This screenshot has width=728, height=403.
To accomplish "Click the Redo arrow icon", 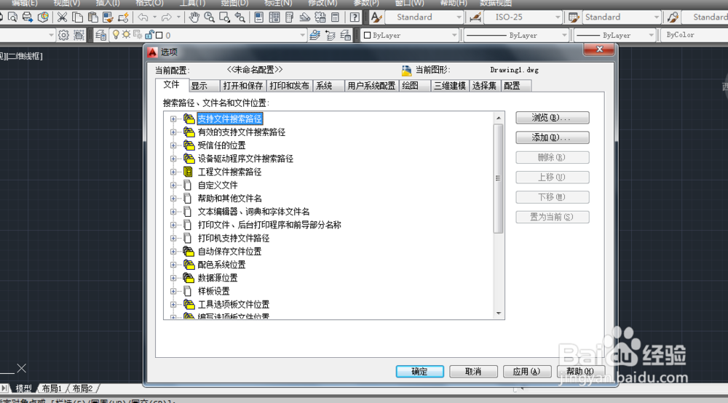I will [166, 17].
